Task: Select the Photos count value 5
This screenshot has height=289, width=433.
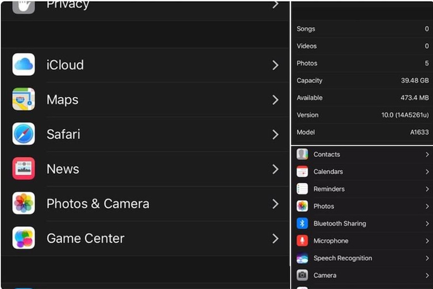Action: pos(427,63)
